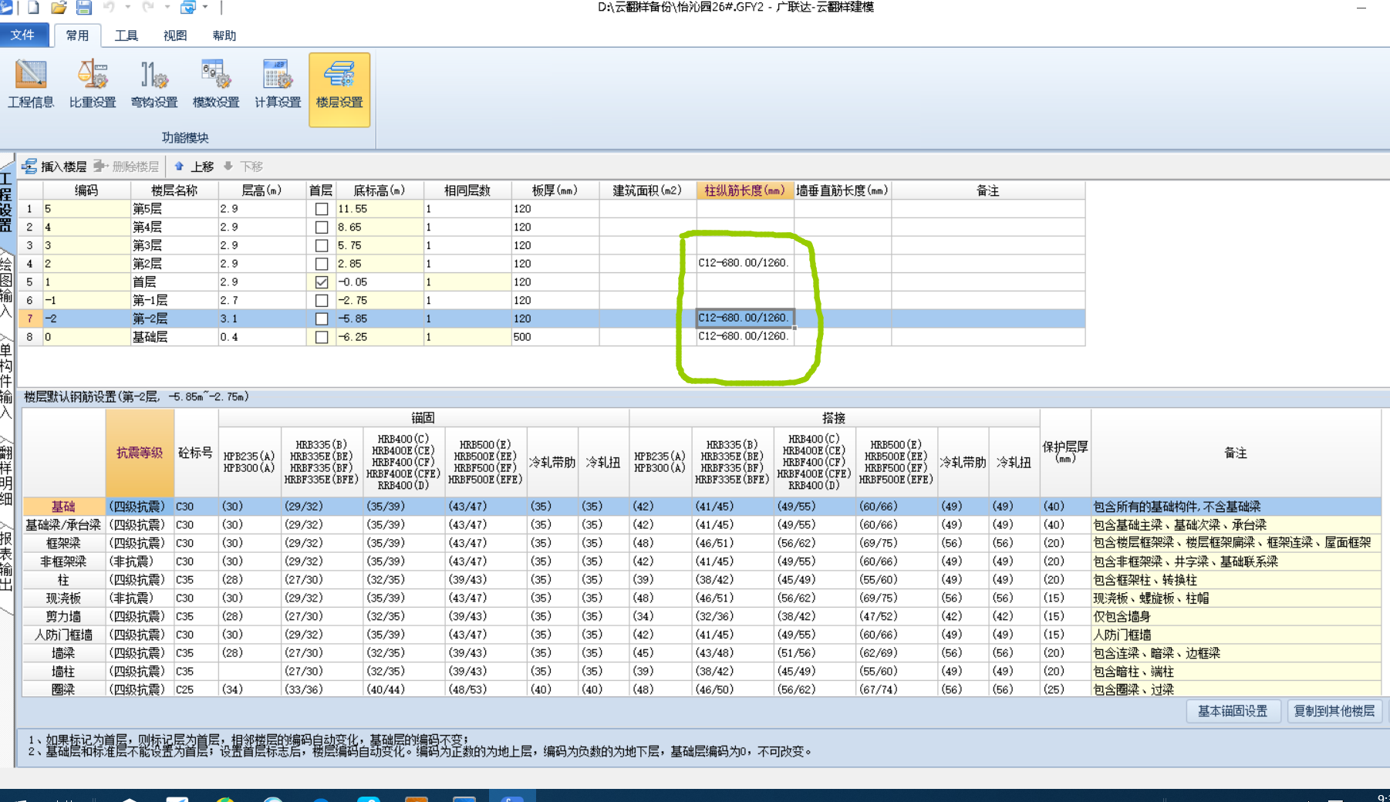Image resolution: width=1390 pixels, height=802 pixels.
Task: Toggle 首层 checkbox for 第5层
Action: [322, 209]
